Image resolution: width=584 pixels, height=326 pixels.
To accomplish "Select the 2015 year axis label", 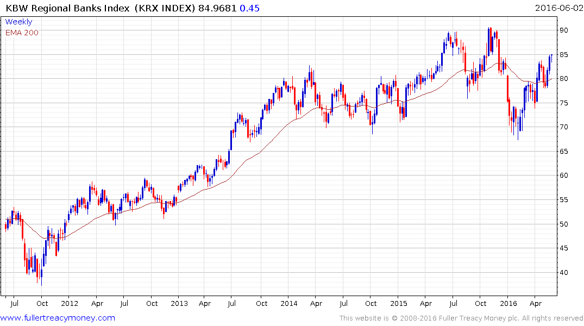I will tap(399, 303).
